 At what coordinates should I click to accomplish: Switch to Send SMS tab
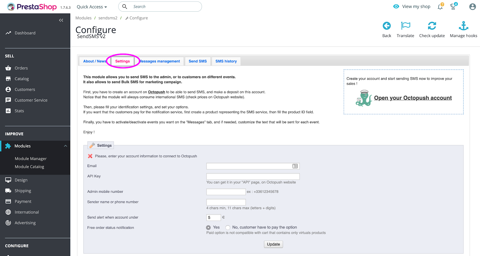click(198, 61)
